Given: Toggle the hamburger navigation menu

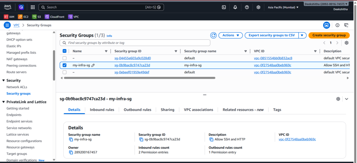Looking at the screenshot, I should pos(7,25).
